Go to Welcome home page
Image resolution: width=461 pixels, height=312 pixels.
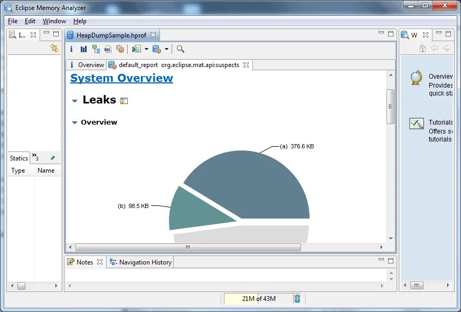[x=422, y=48]
